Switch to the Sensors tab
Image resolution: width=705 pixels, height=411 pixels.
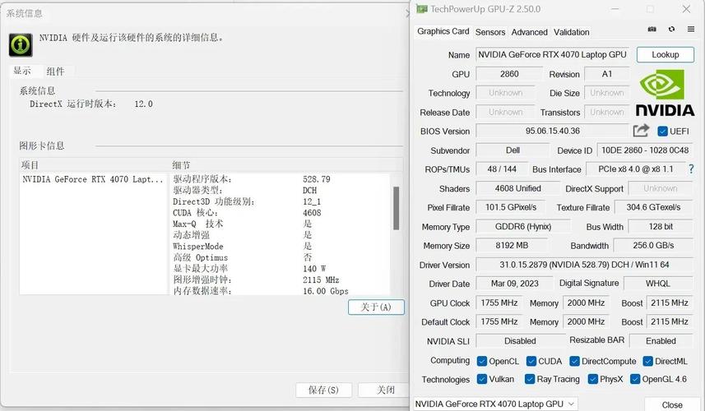coord(490,32)
